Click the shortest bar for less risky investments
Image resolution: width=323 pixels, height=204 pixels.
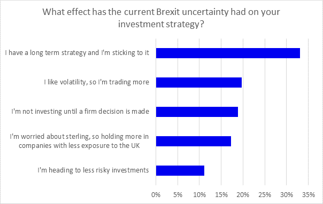(x=180, y=170)
